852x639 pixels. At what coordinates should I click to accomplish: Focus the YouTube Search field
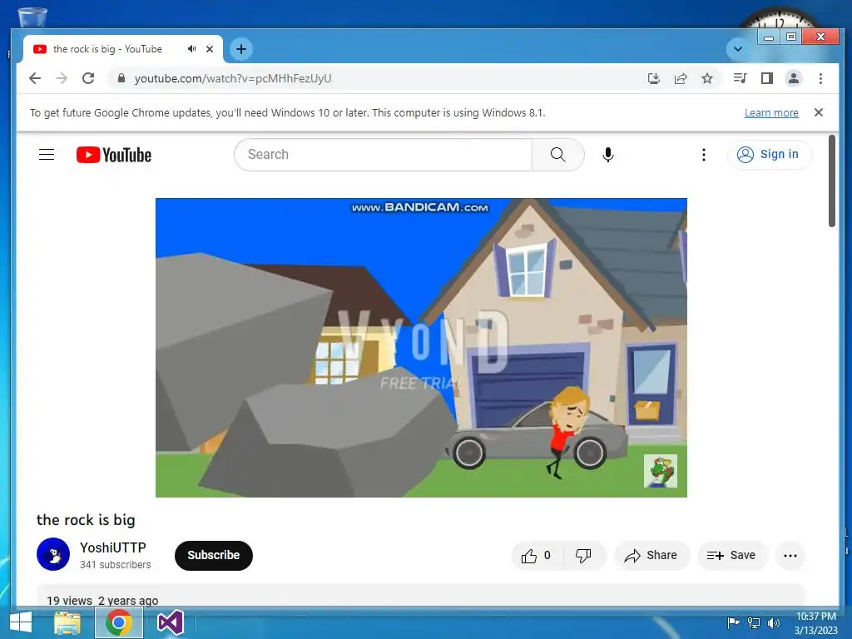383,154
